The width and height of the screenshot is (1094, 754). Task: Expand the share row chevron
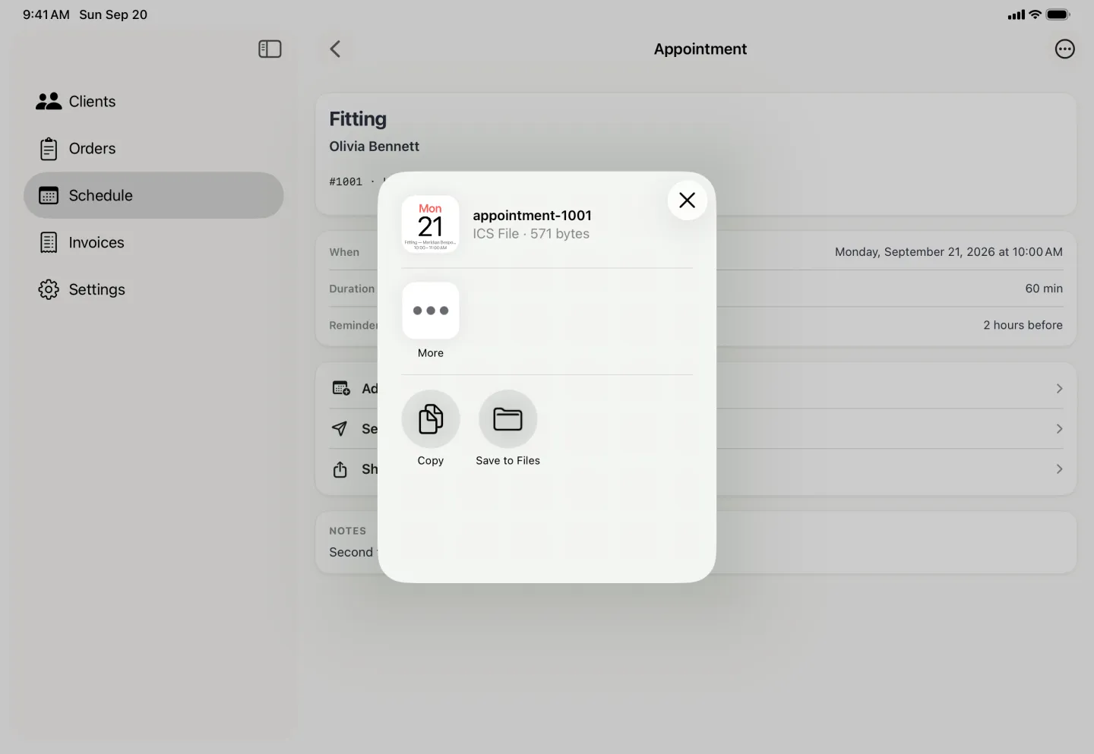tap(1059, 469)
